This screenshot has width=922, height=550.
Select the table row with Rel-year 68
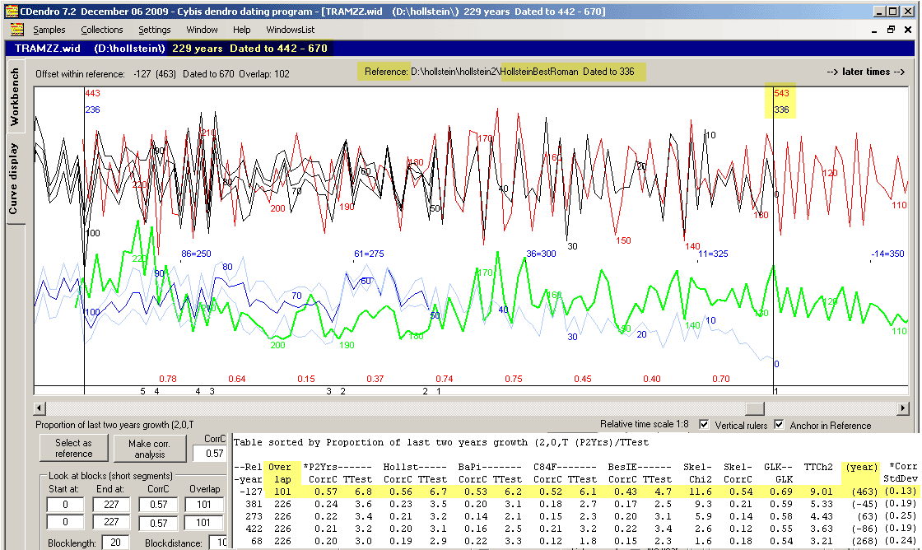pos(575,541)
